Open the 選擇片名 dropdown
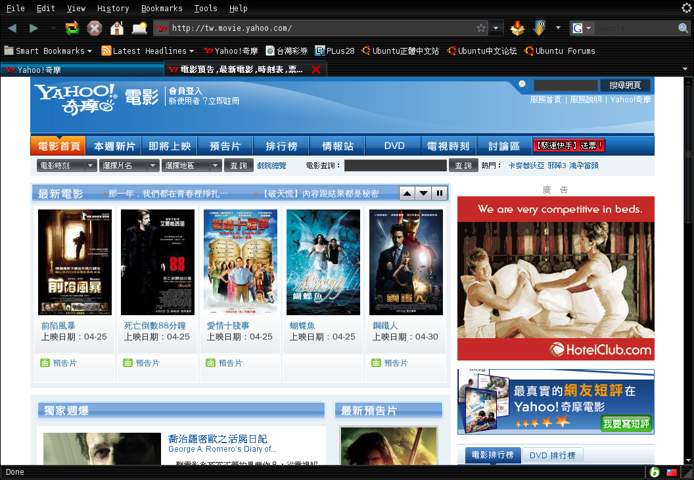Viewport: 694px width, 480px height. [129, 165]
